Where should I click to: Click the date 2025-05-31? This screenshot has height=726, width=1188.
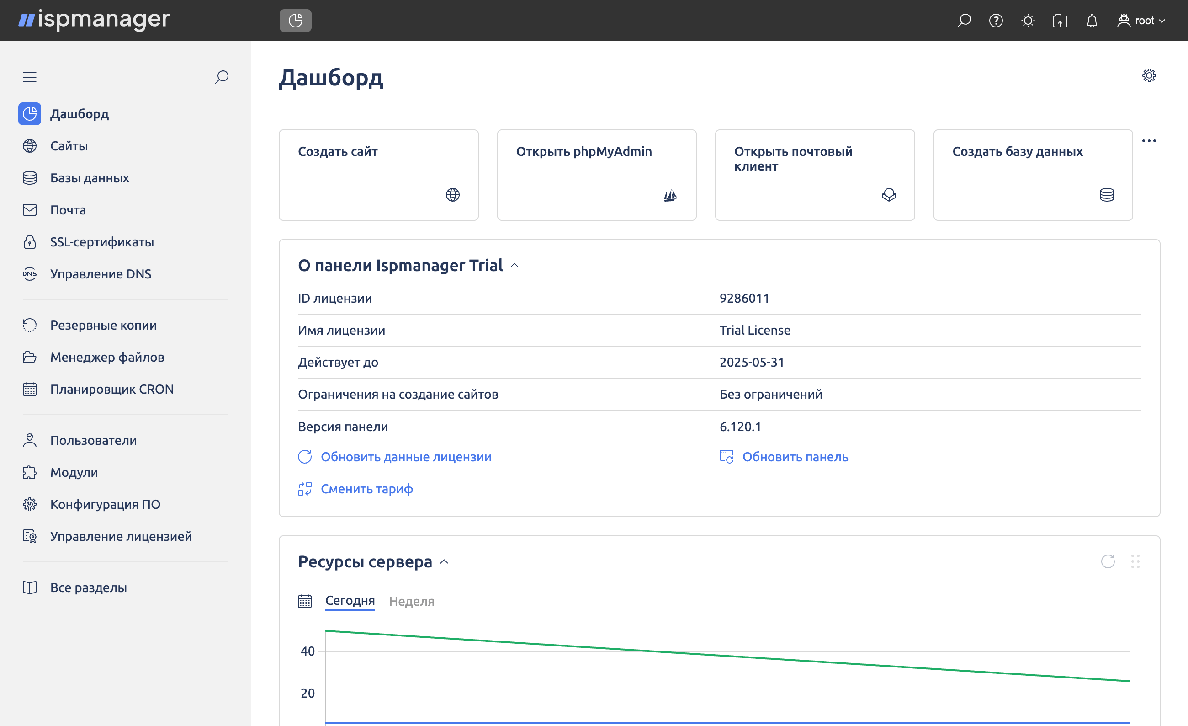click(x=752, y=362)
